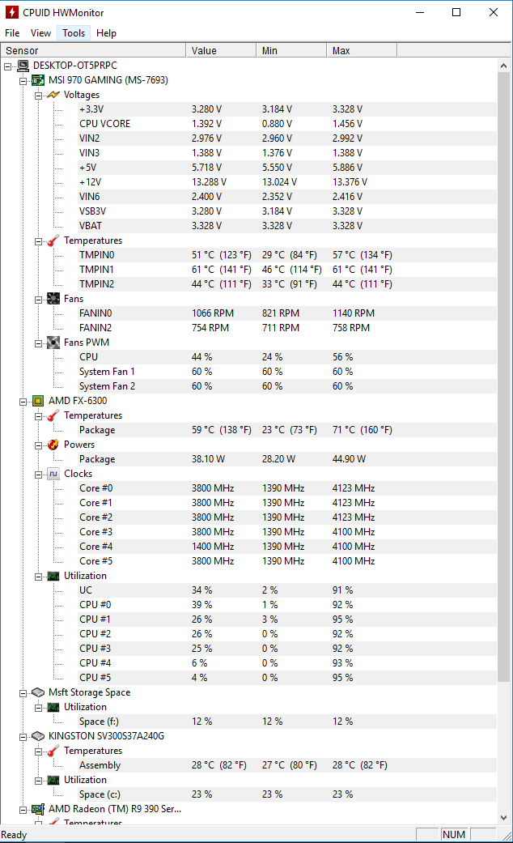Click the vertical scrollbar down arrow

pos(503,818)
